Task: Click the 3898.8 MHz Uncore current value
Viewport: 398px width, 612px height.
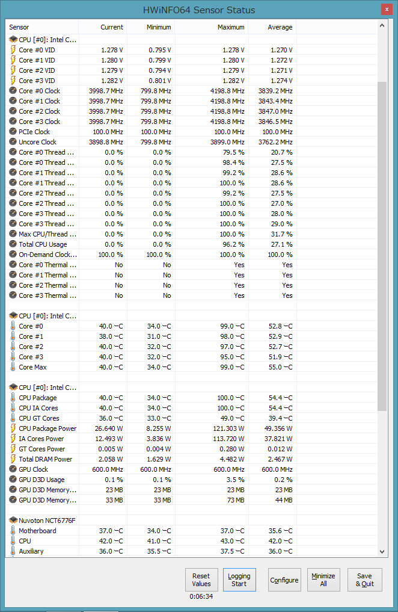Action: pos(106,142)
